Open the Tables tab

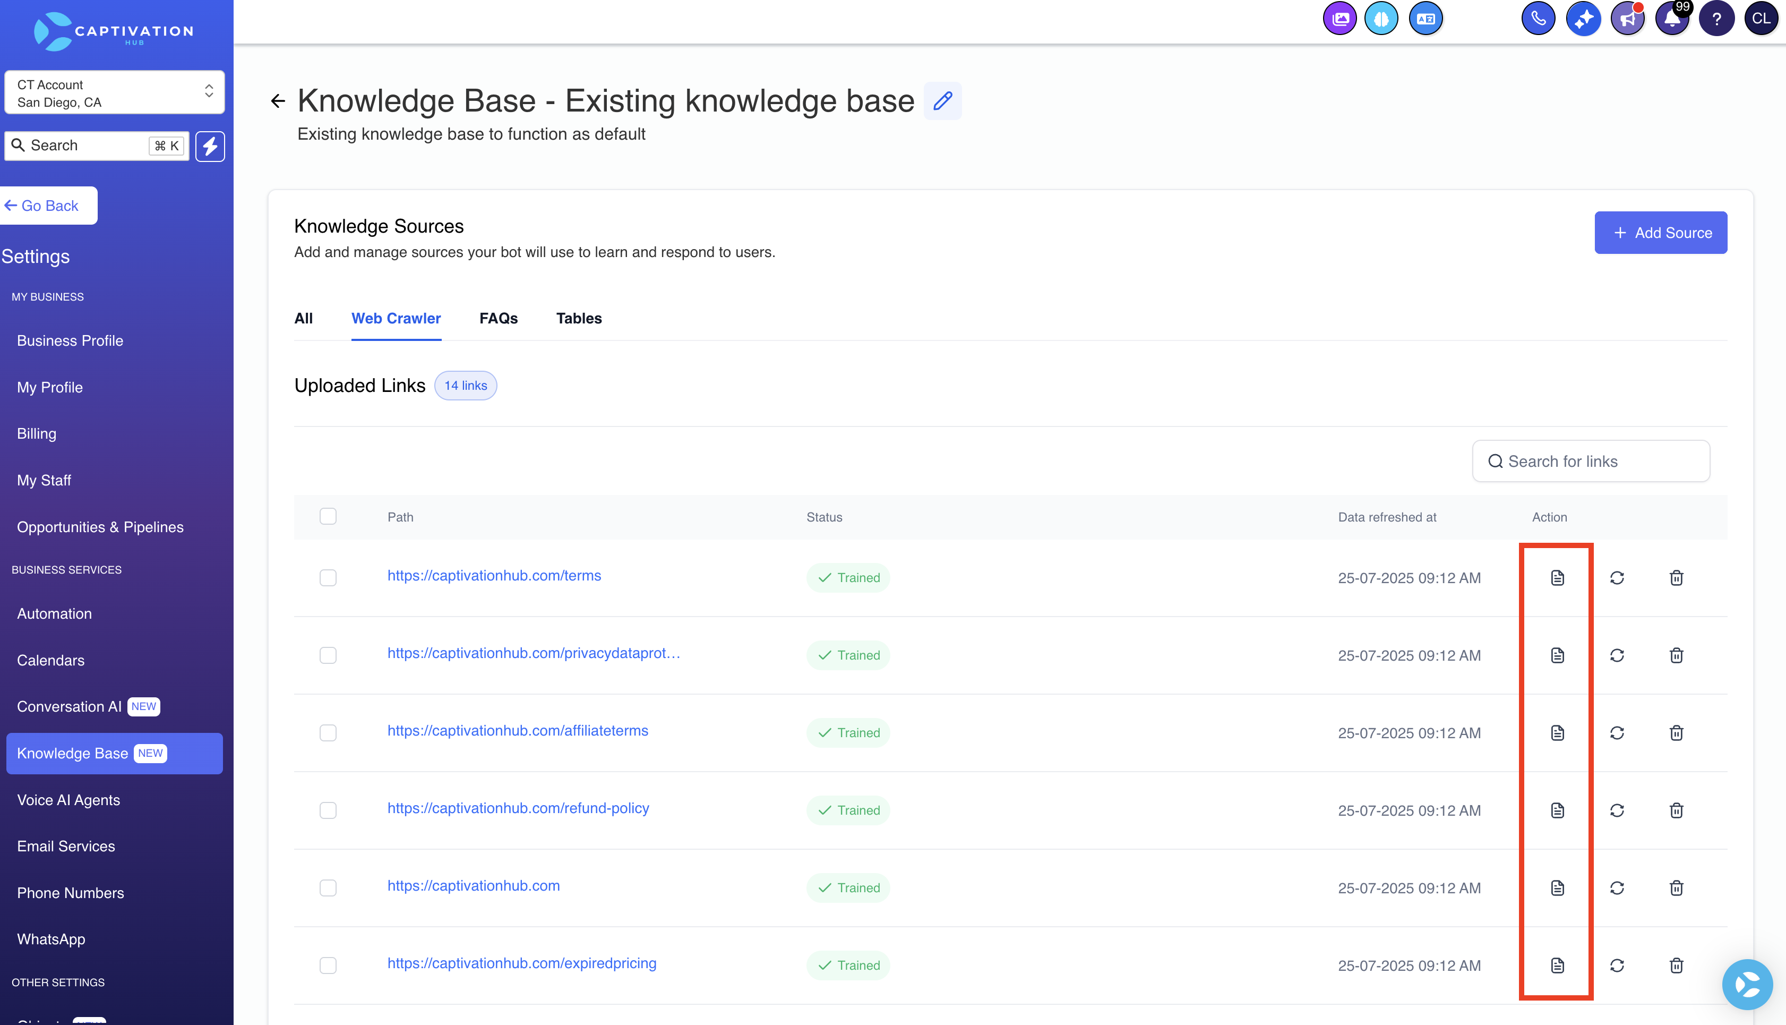click(579, 318)
